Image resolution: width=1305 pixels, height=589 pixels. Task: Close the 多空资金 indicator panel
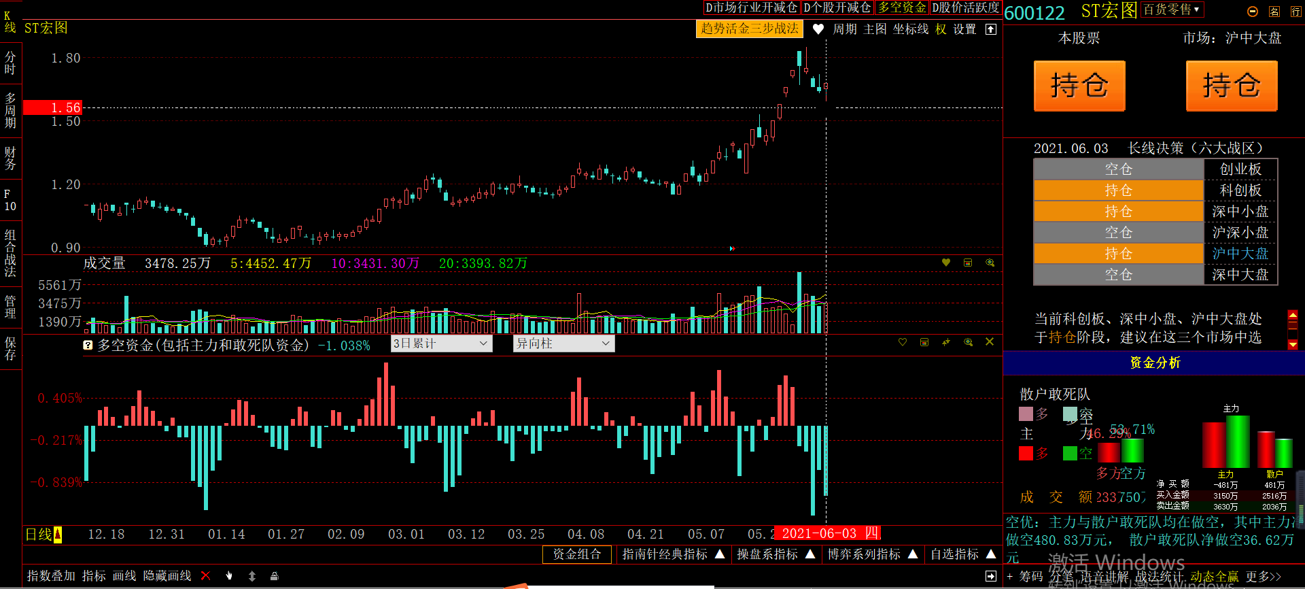(990, 342)
